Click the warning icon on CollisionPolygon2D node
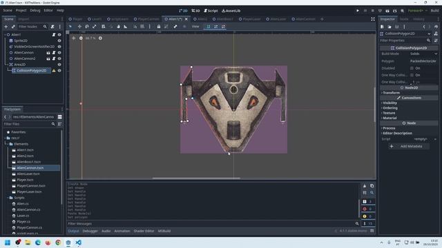This screenshot has height=248, width=442. coord(54,70)
